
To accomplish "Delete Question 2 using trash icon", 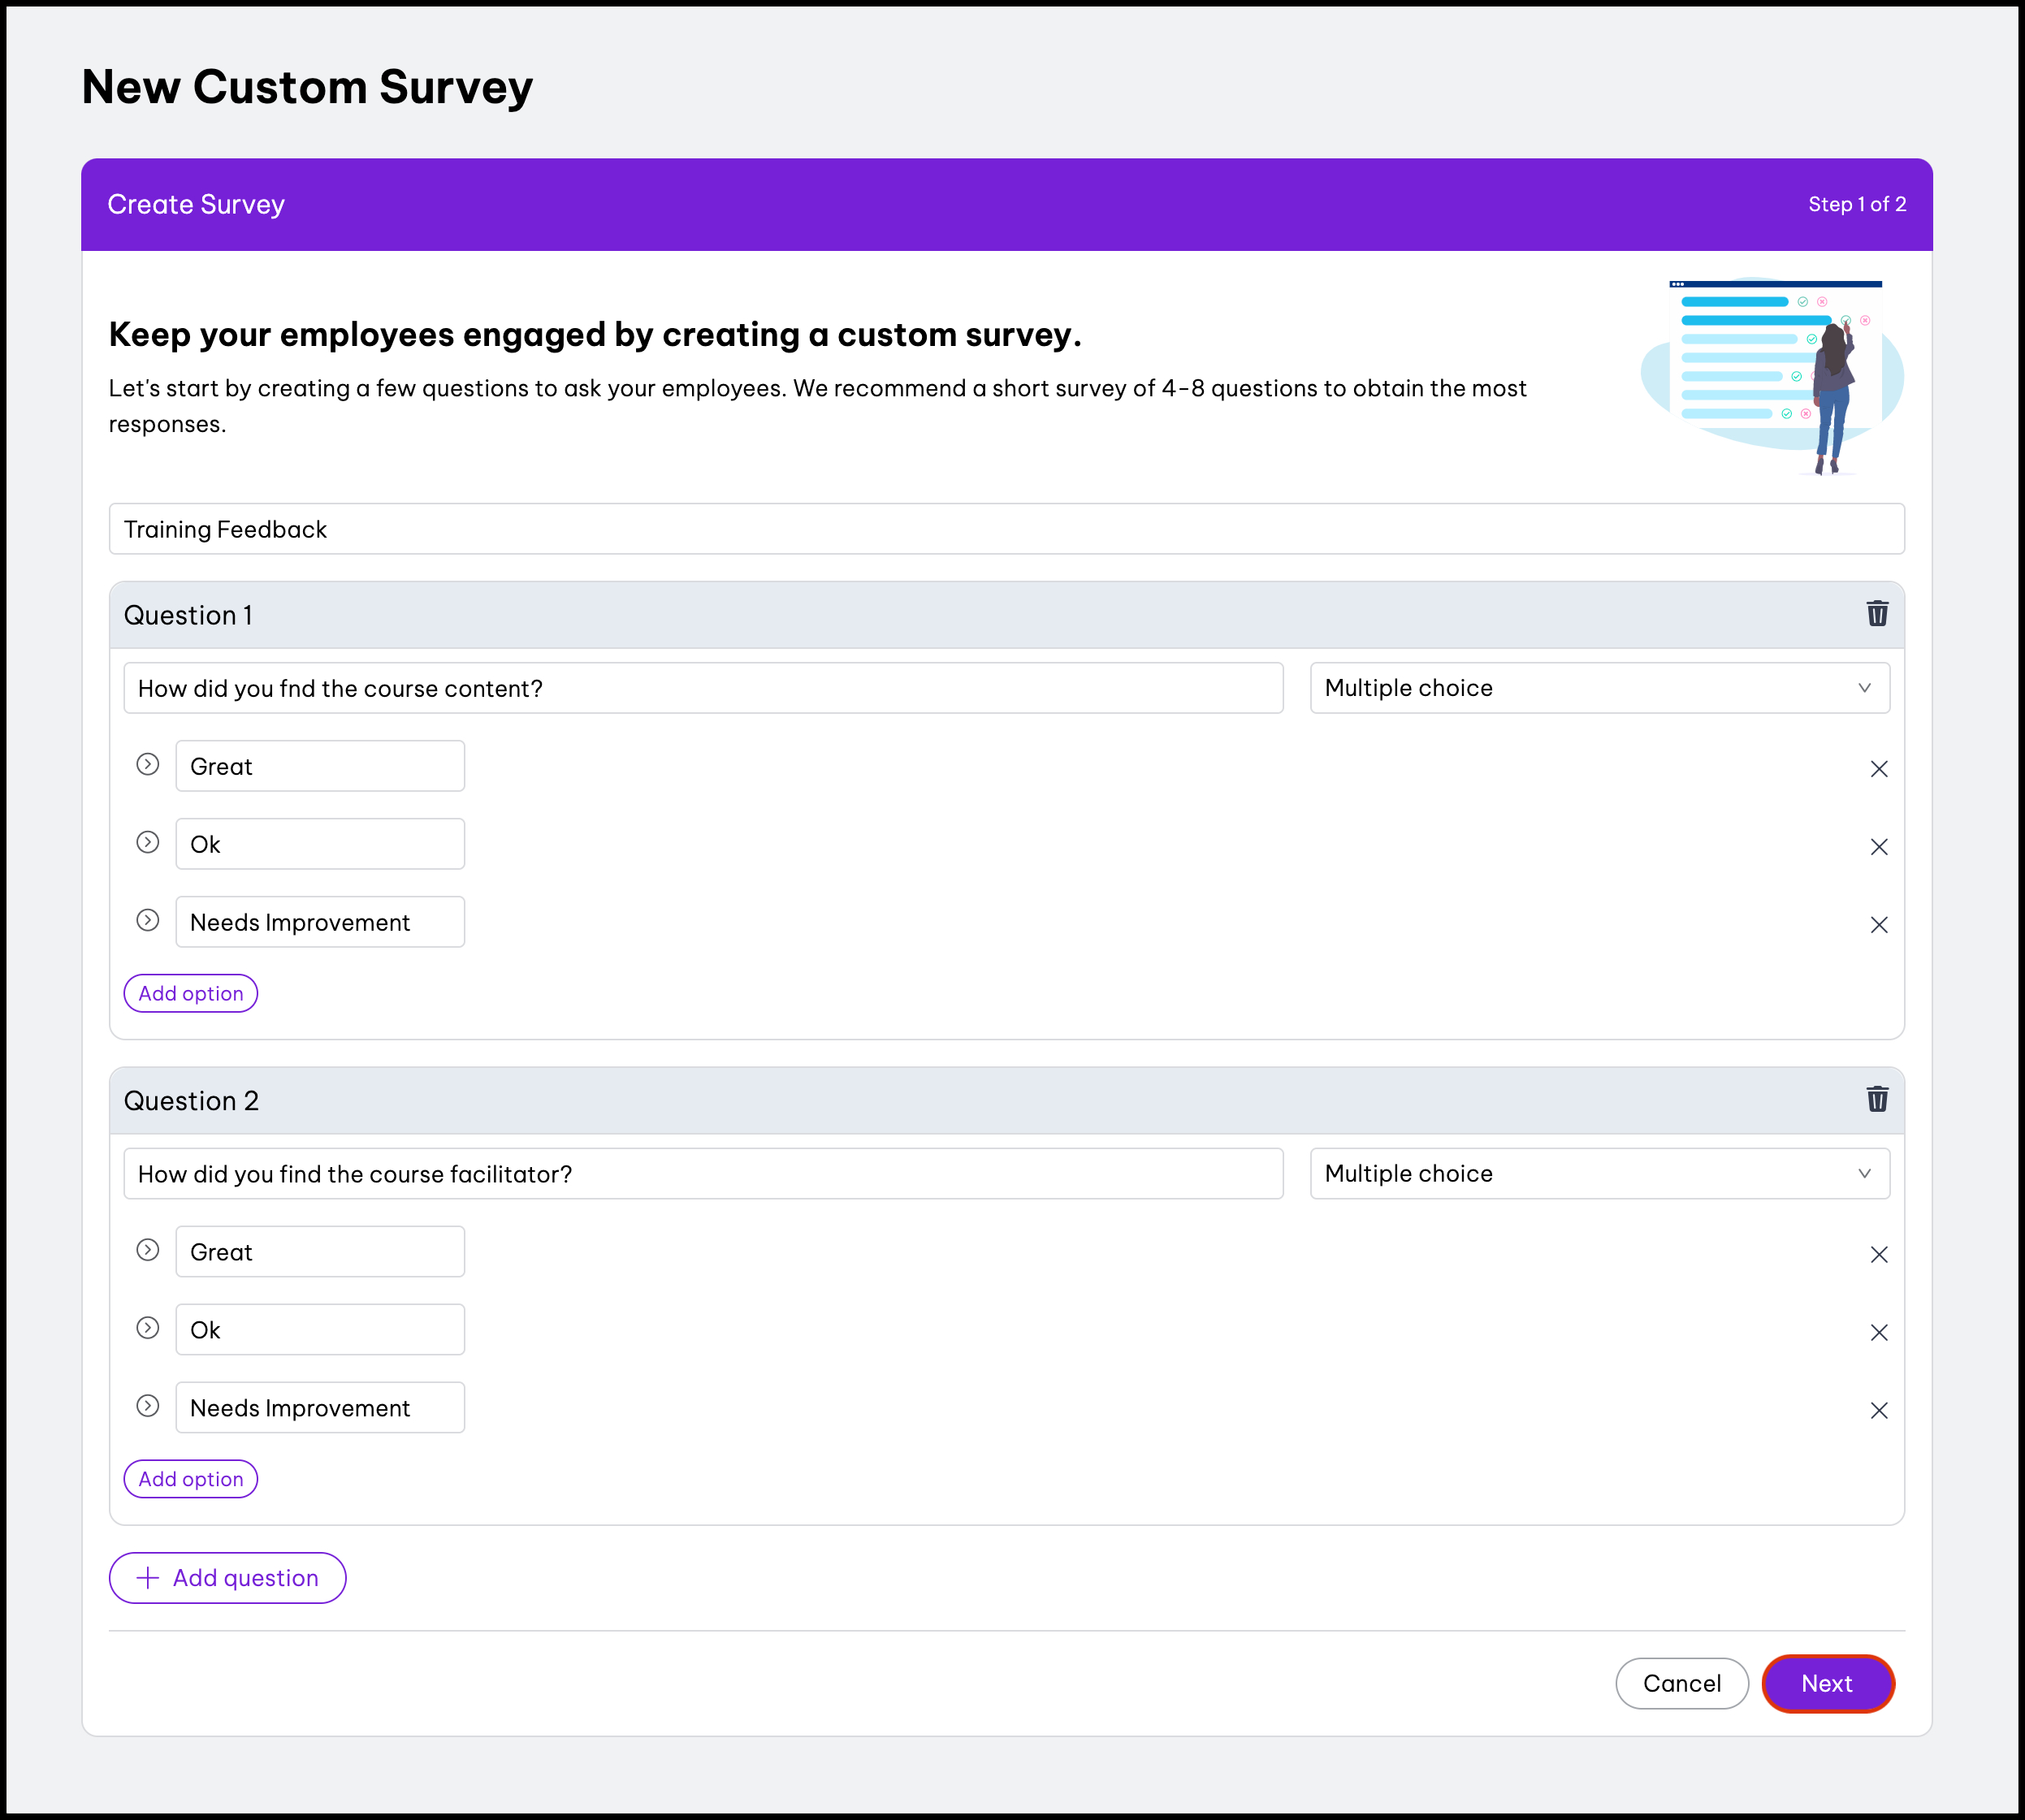I will [1877, 1100].
